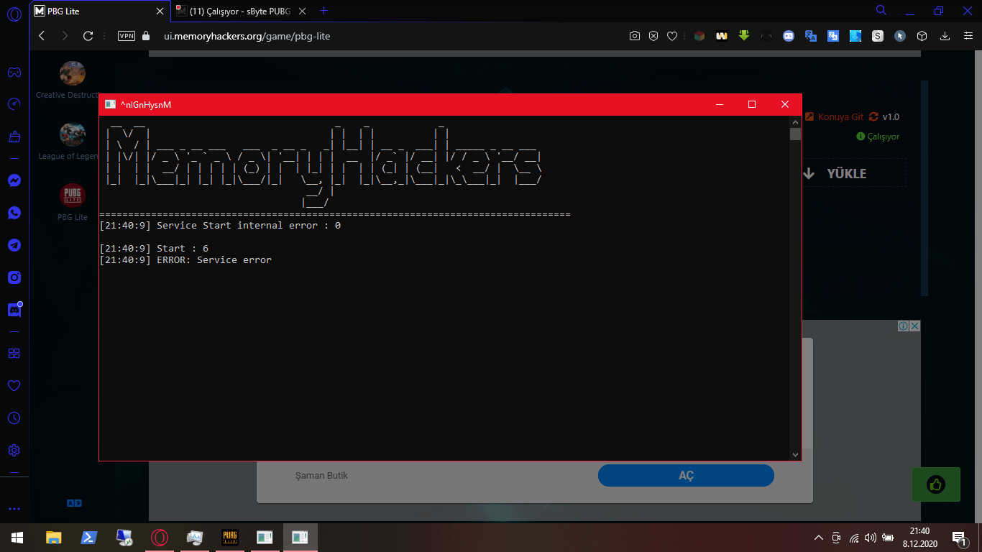The image size is (982, 552).
Task: Select the Creative Destruction game thumbnail
Action: (x=72, y=73)
